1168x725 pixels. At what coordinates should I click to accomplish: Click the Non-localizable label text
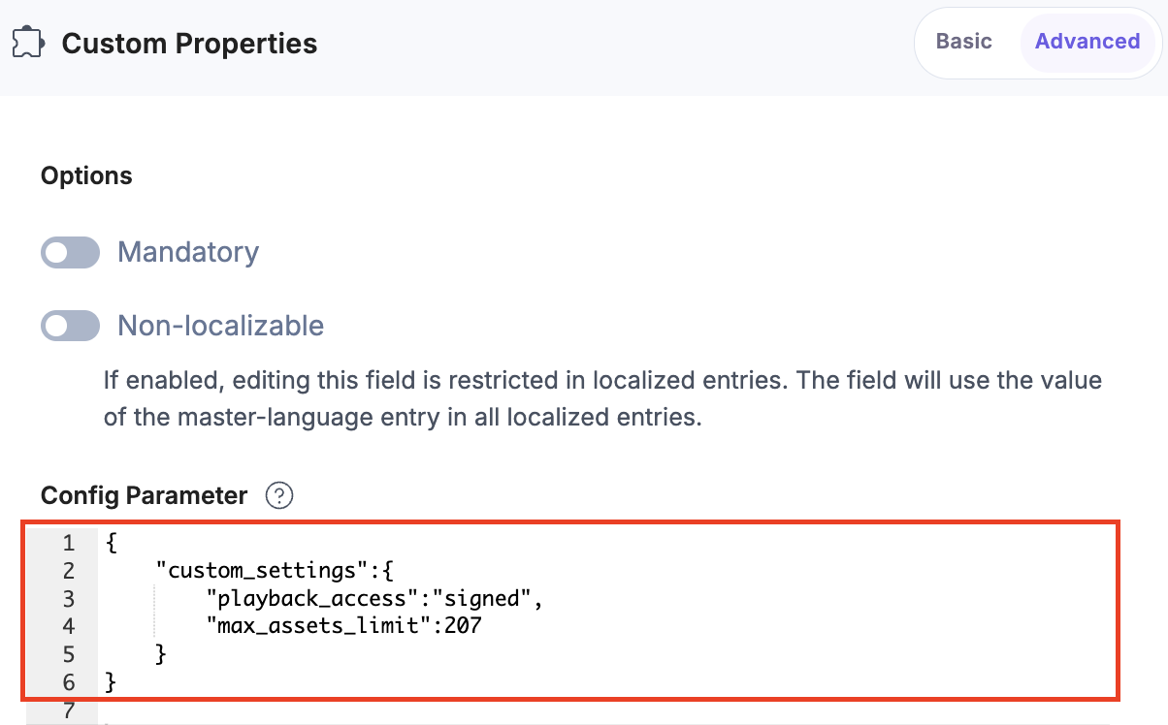coord(220,326)
